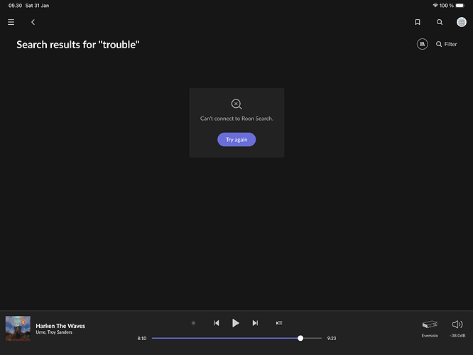The height and width of the screenshot is (355, 473).
Task: Expand the Filter search option
Action: coord(447,44)
